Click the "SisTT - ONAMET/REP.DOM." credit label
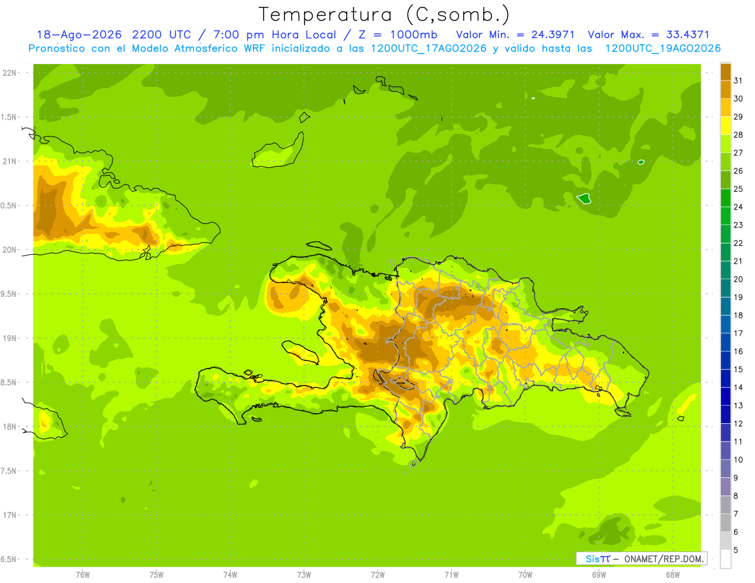 coord(641,558)
